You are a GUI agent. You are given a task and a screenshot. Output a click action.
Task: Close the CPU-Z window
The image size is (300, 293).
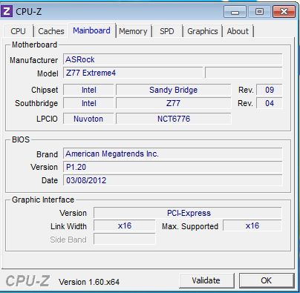tap(284, 12)
